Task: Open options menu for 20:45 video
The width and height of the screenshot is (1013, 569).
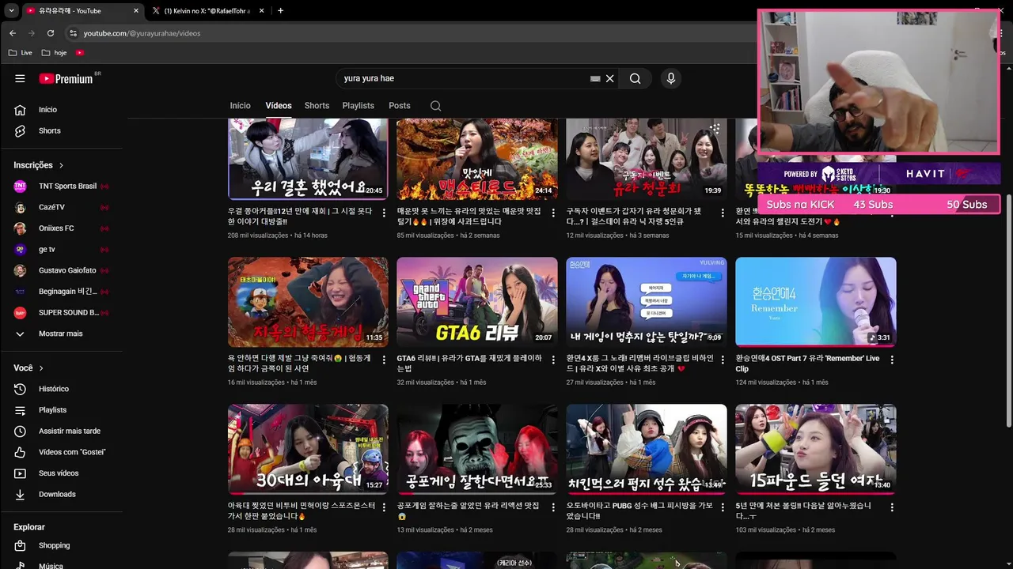Action: (384, 213)
